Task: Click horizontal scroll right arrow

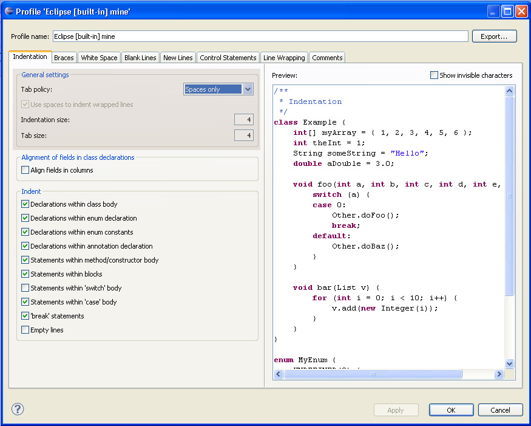Action: [x=499, y=374]
